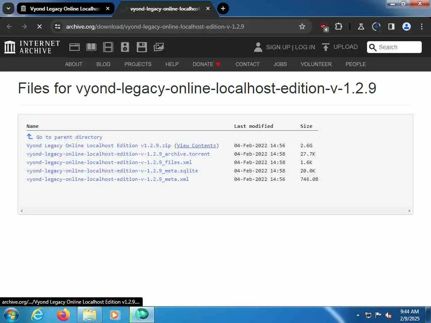Click the parent directory up-arrow icon
The width and height of the screenshot is (431, 323).
[30, 136]
